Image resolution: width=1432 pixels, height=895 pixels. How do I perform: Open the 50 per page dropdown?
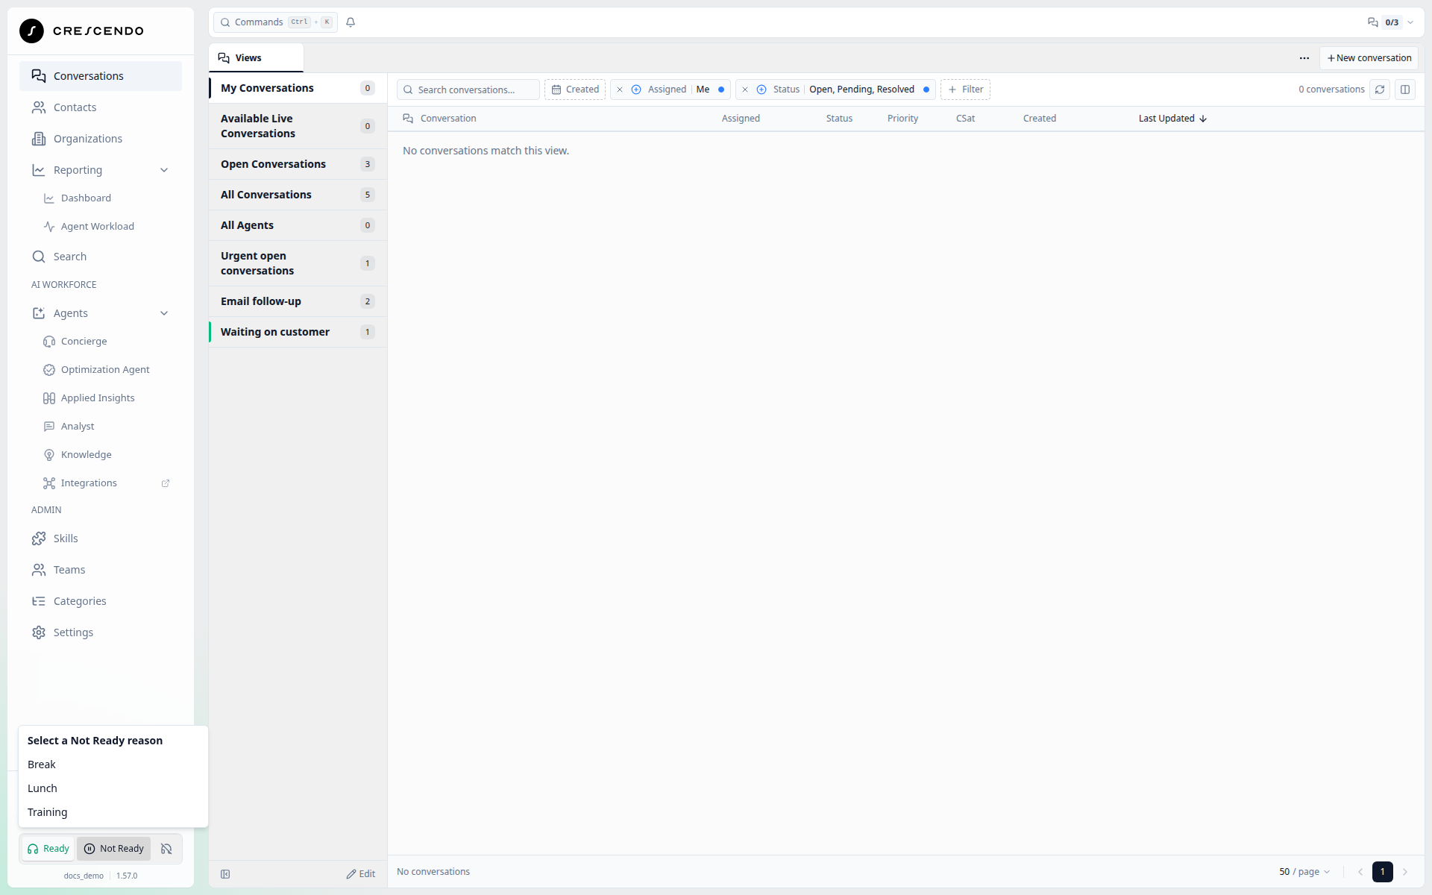[1304, 872]
